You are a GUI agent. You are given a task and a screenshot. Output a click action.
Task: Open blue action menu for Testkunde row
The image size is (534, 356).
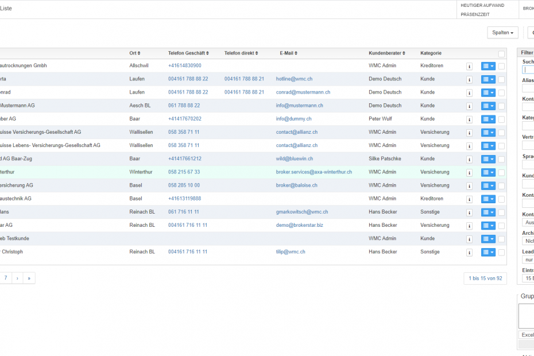pos(488,239)
